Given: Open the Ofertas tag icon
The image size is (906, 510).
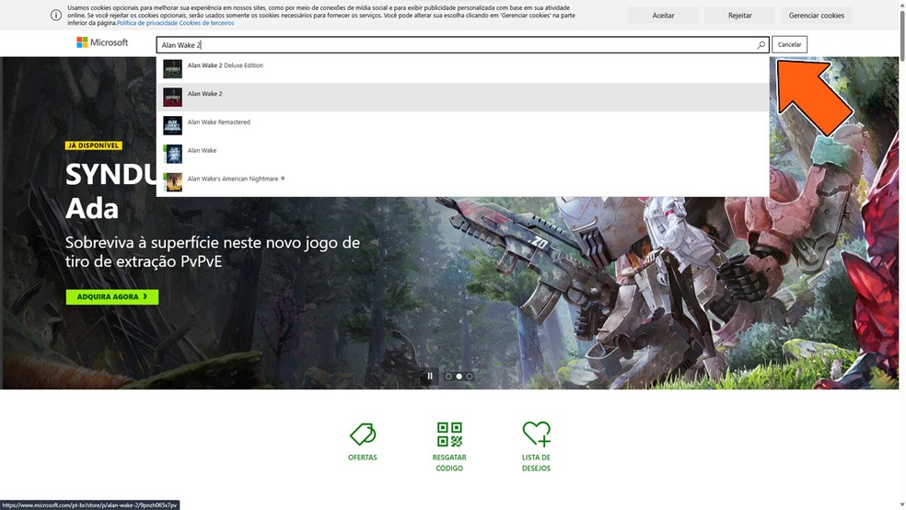Looking at the screenshot, I should click(x=362, y=434).
